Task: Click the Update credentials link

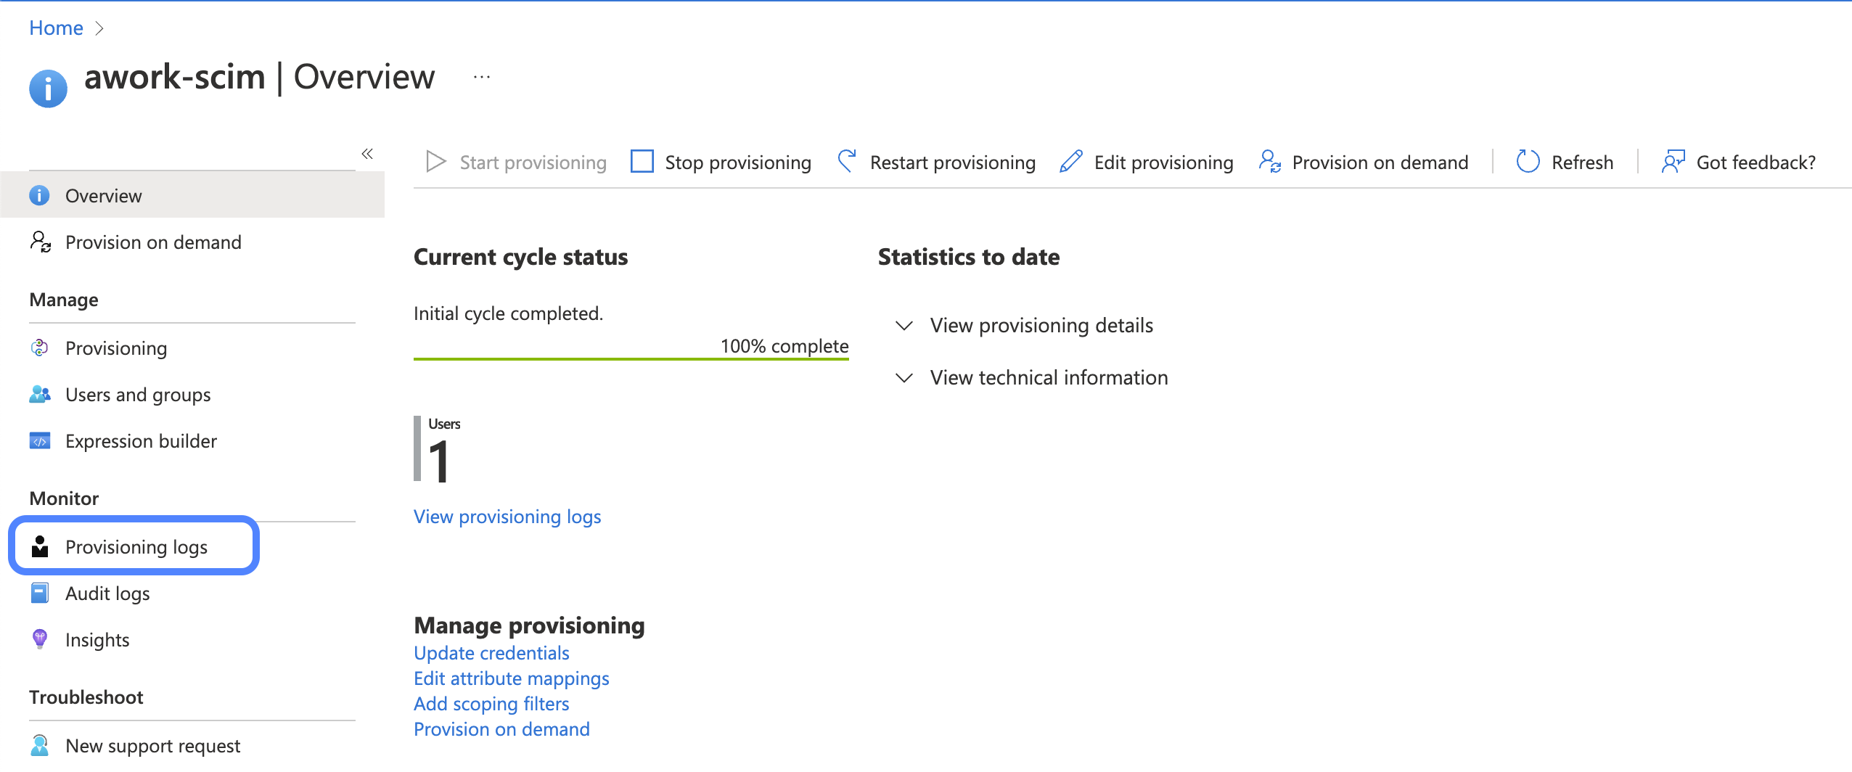Action: 491,652
